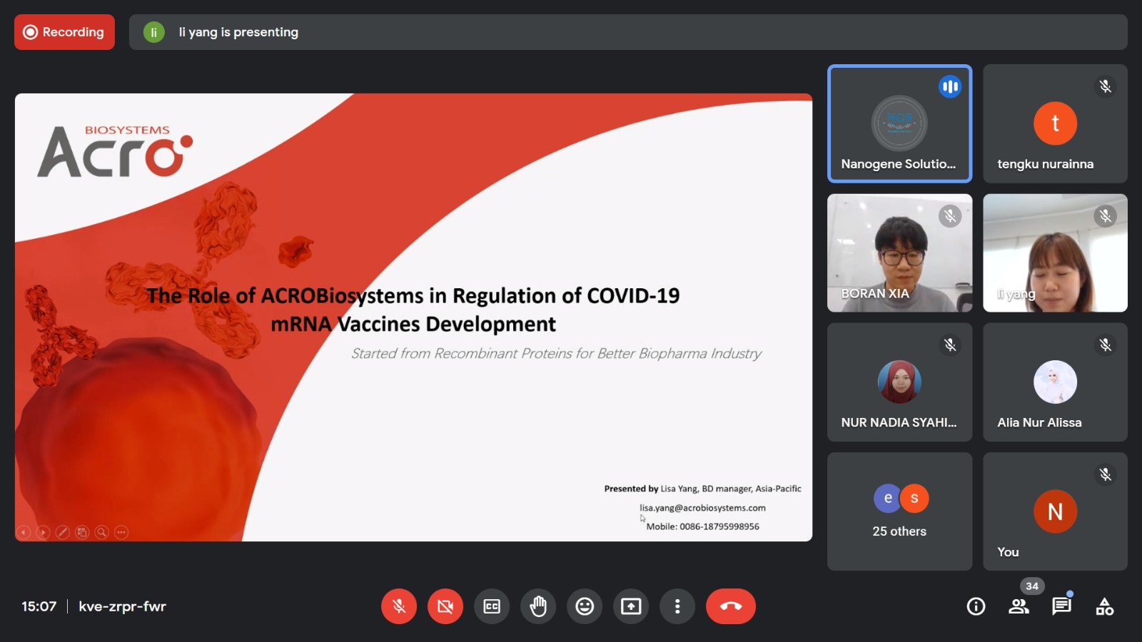Click the Recording indicator
The image size is (1142, 642).
[64, 32]
